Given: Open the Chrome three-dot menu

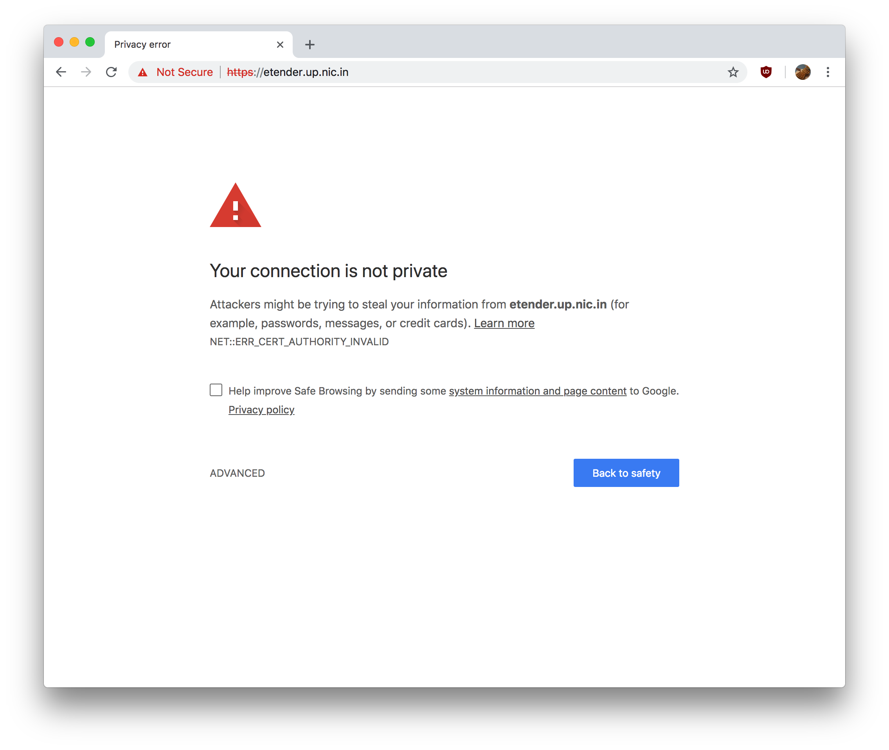Looking at the screenshot, I should pos(828,72).
